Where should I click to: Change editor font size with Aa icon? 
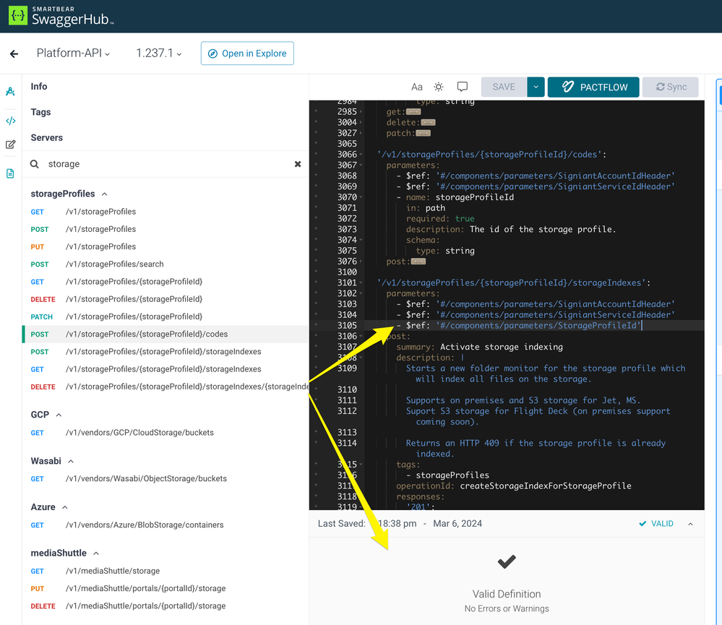417,87
